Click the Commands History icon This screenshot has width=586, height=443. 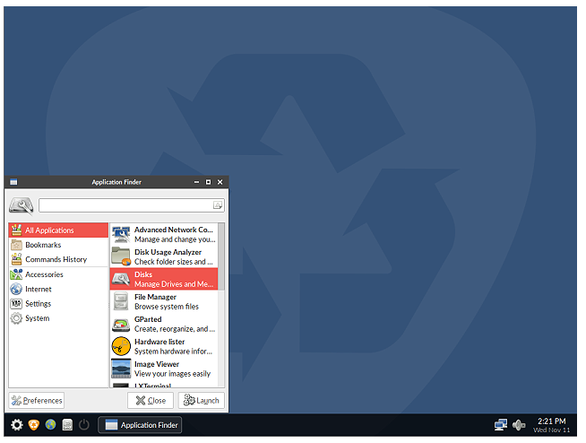16,259
